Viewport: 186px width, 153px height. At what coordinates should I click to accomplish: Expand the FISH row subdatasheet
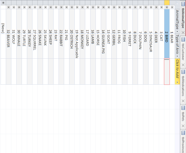tap(125, 7)
